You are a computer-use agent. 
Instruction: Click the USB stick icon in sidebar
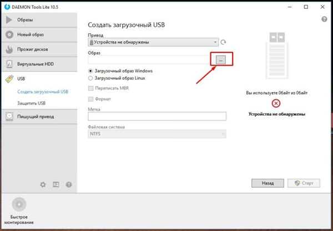pyautogui.click(x=9, y=79)
